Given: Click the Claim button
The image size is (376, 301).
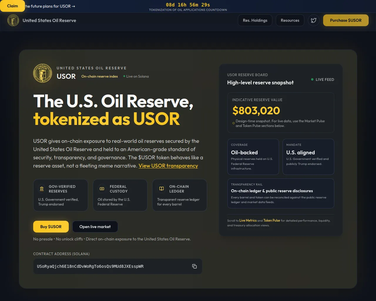Looking at the screenshot, I should (12, 6).
